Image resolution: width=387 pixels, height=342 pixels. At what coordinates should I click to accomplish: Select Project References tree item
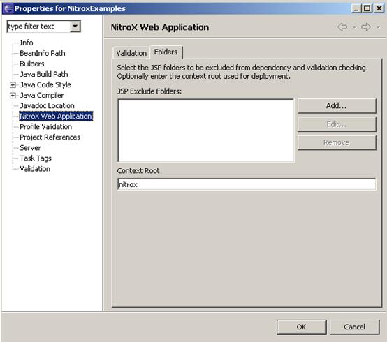coord(50,137)
